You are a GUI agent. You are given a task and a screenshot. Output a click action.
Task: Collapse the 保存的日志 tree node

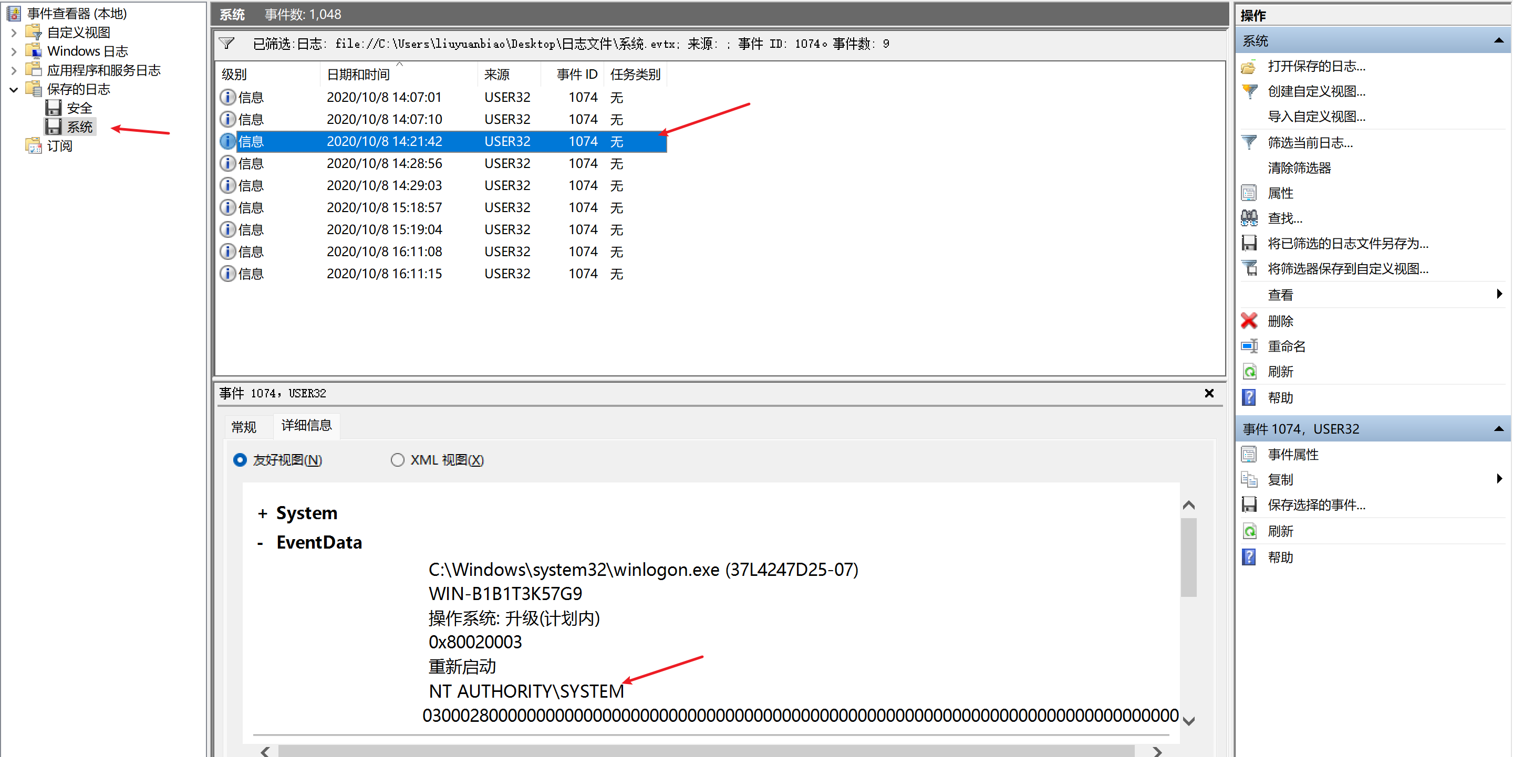[14, 89]
